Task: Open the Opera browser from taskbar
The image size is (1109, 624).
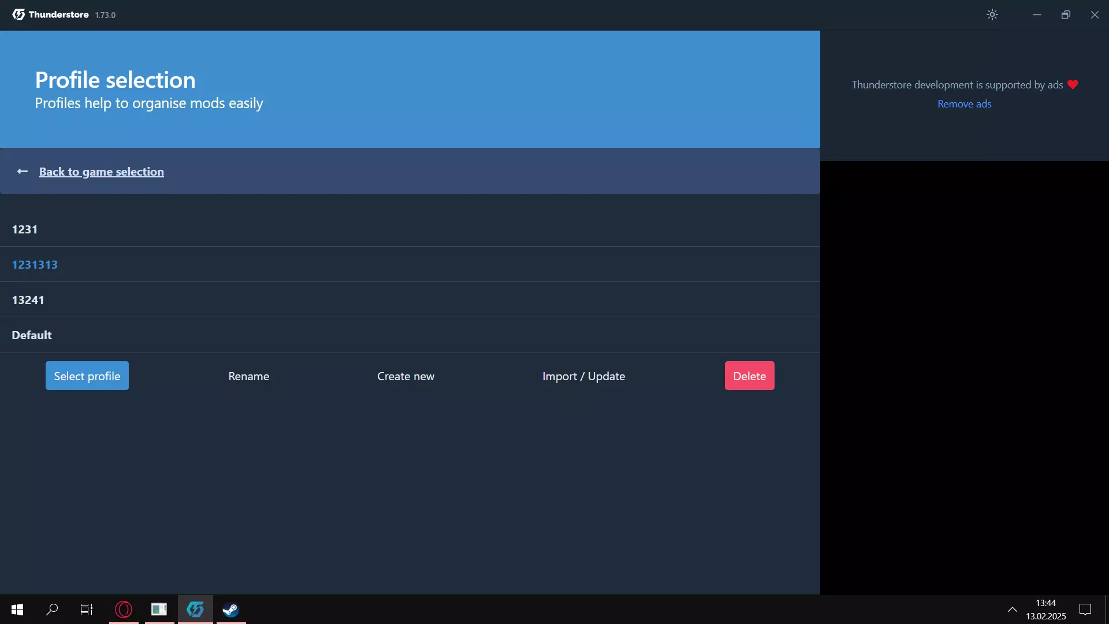Action: tap(124, 610)
